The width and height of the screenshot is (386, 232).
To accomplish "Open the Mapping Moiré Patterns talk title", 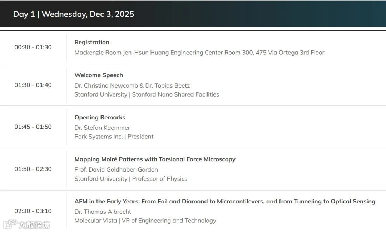I will click(155, 159).
